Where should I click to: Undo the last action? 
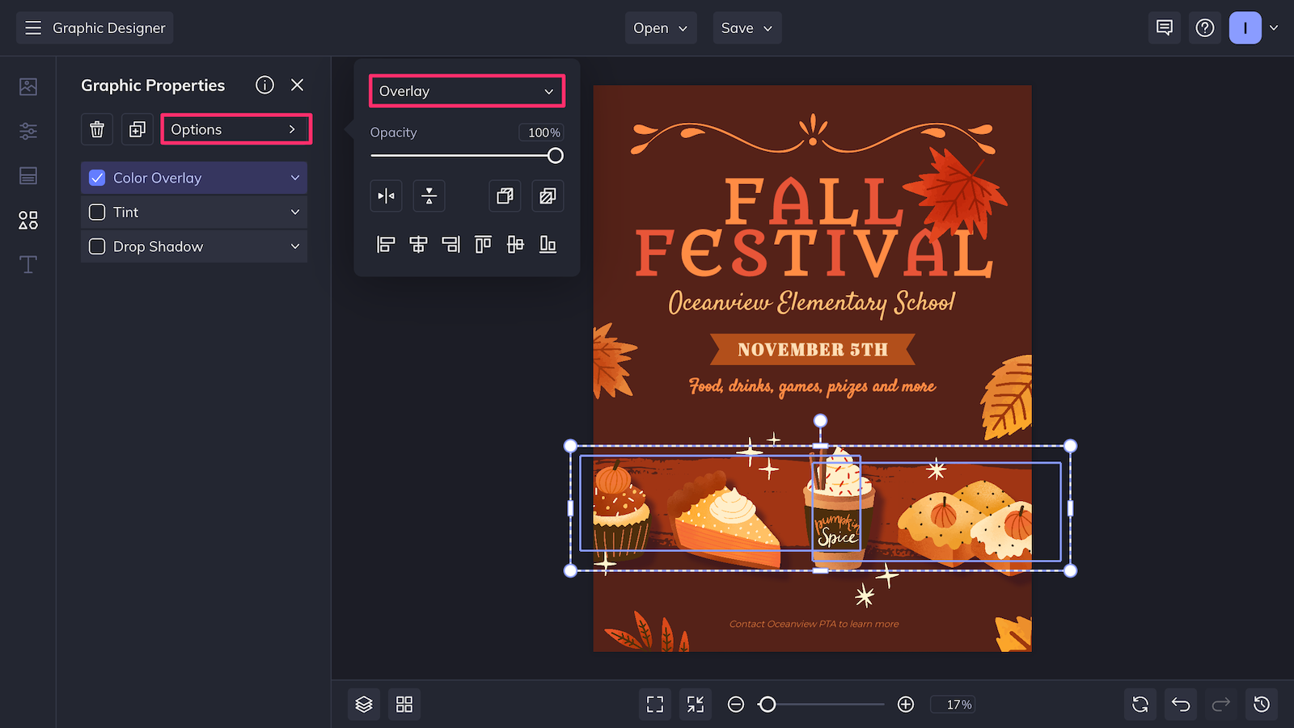[x=1180, y=704]
